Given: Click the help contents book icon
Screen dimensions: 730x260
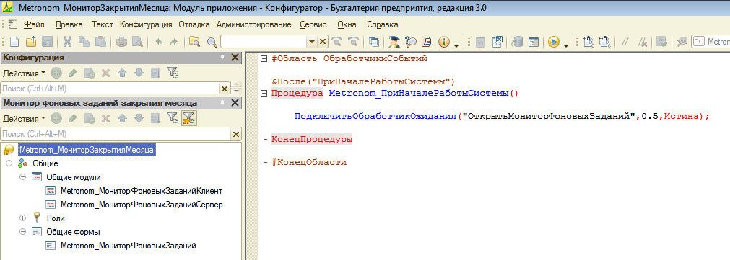Looking at the screenshot, I should (427, 42).
